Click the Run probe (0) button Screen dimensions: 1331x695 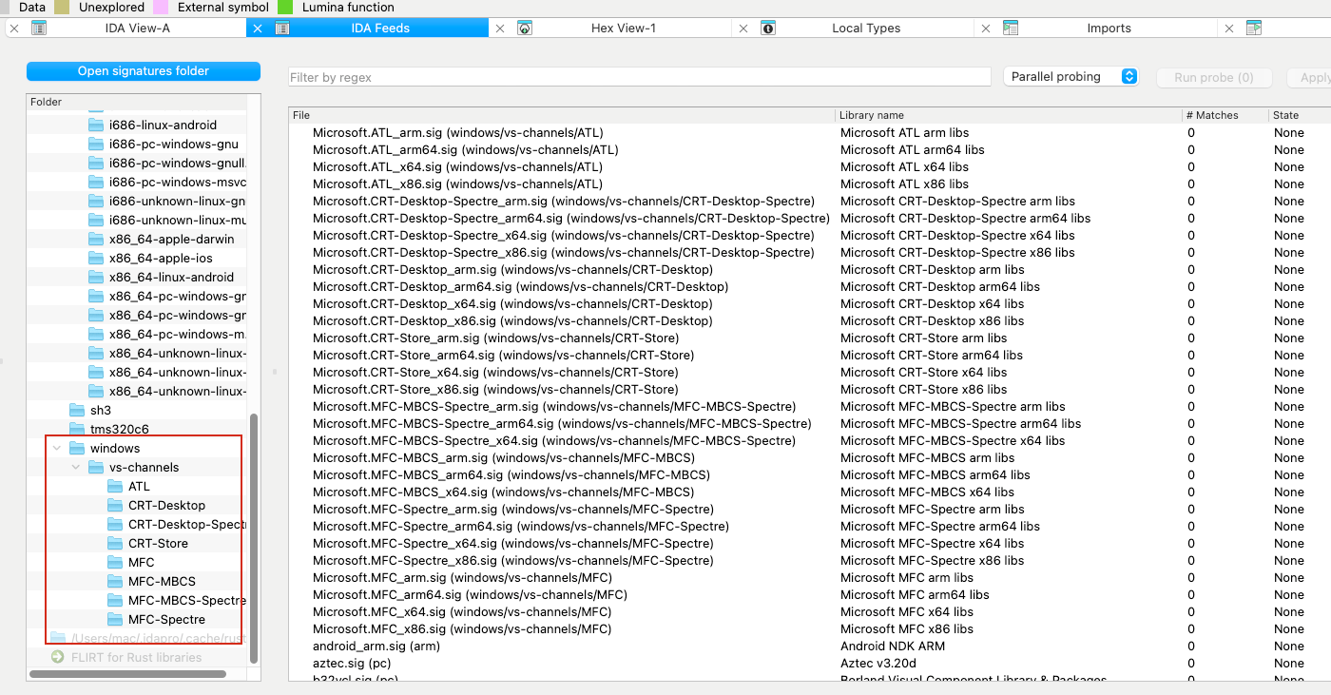1214,78
